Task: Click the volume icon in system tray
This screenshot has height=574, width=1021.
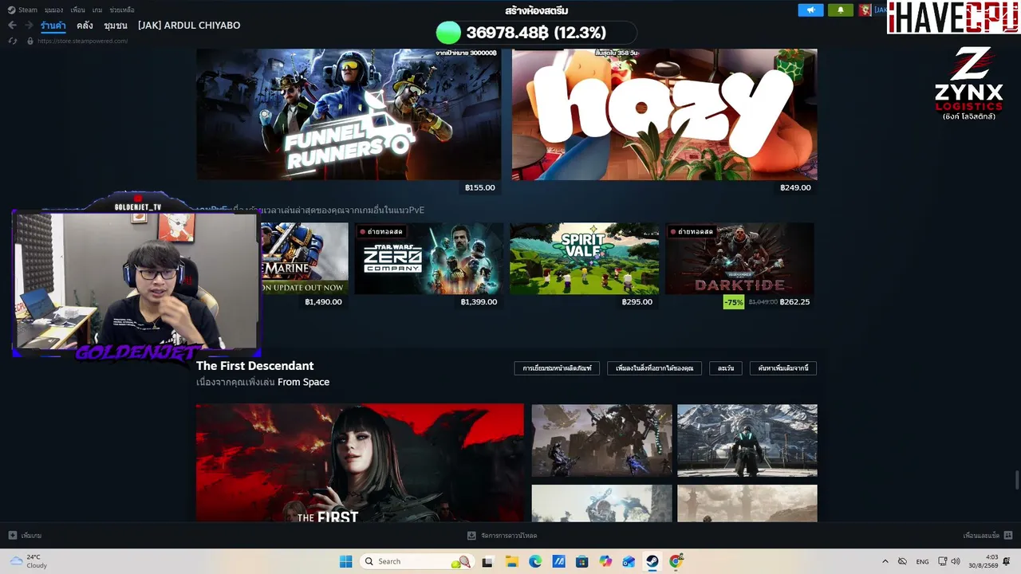Action: coord(956,561)
